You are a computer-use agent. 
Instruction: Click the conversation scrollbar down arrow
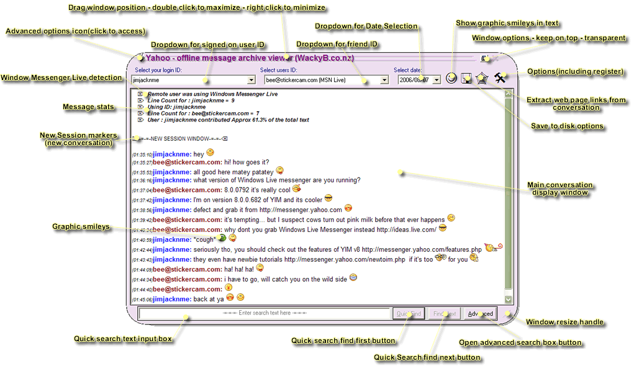tap(508, 299)
